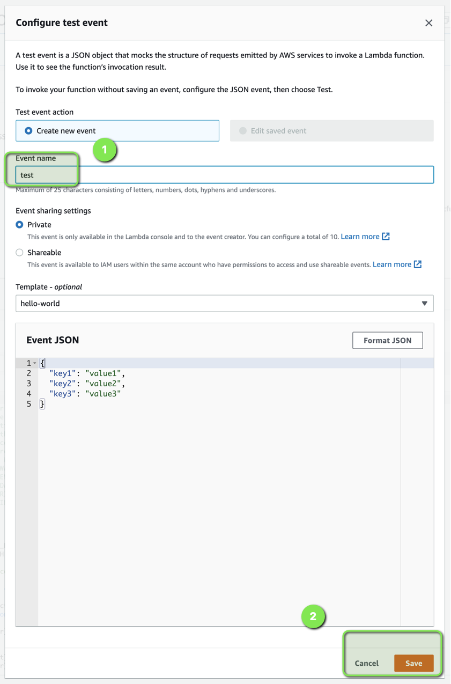Viewport: 451px width, 684px height.
Task: Open Learn more link for Private setting
Action: coord(360,237)
